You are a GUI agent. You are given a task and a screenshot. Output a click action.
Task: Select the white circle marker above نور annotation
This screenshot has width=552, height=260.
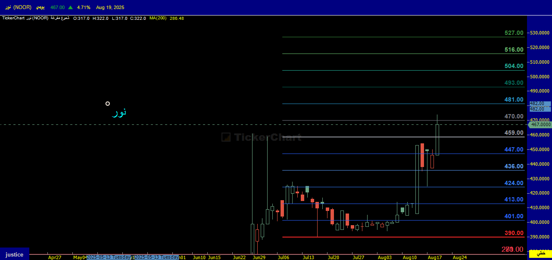coord(108,103)
